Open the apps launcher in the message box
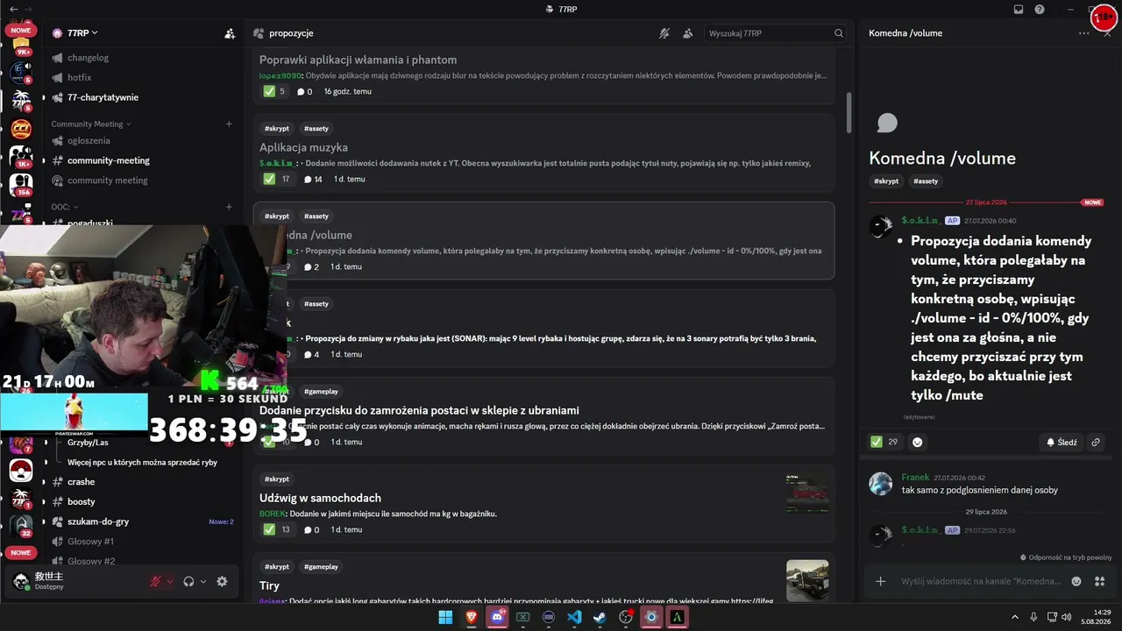The image size is (1122, 631). click(1100, 581)
